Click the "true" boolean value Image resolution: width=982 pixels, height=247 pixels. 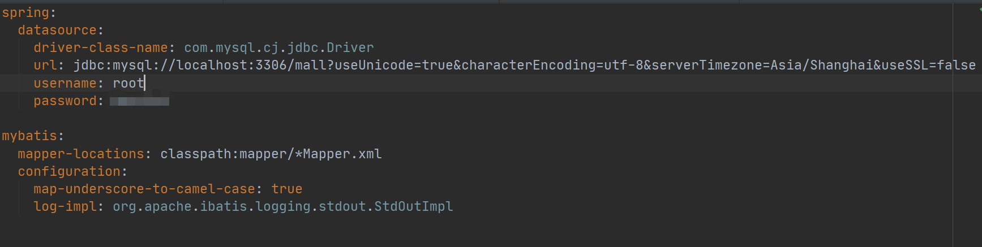pos(286,189)
